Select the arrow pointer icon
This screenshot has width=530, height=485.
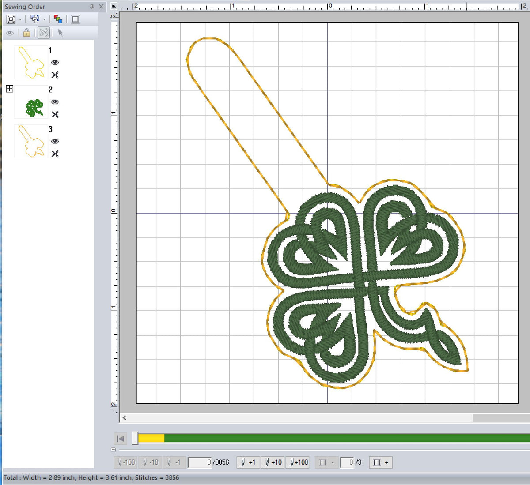(x=61, y=33)
